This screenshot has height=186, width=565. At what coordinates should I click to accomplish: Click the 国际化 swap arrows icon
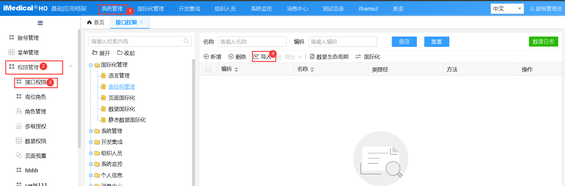[x=358, y=57]
